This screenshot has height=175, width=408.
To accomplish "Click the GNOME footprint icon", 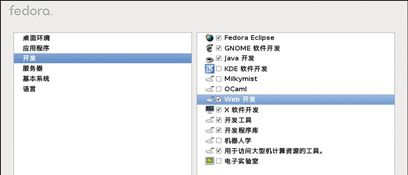I will [210, 48].
